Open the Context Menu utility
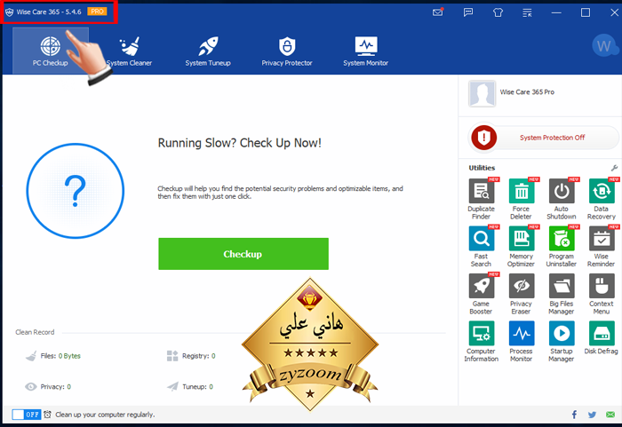Image resolution: width=622 pixels, height=427 pixels. (x=602, y=286)
